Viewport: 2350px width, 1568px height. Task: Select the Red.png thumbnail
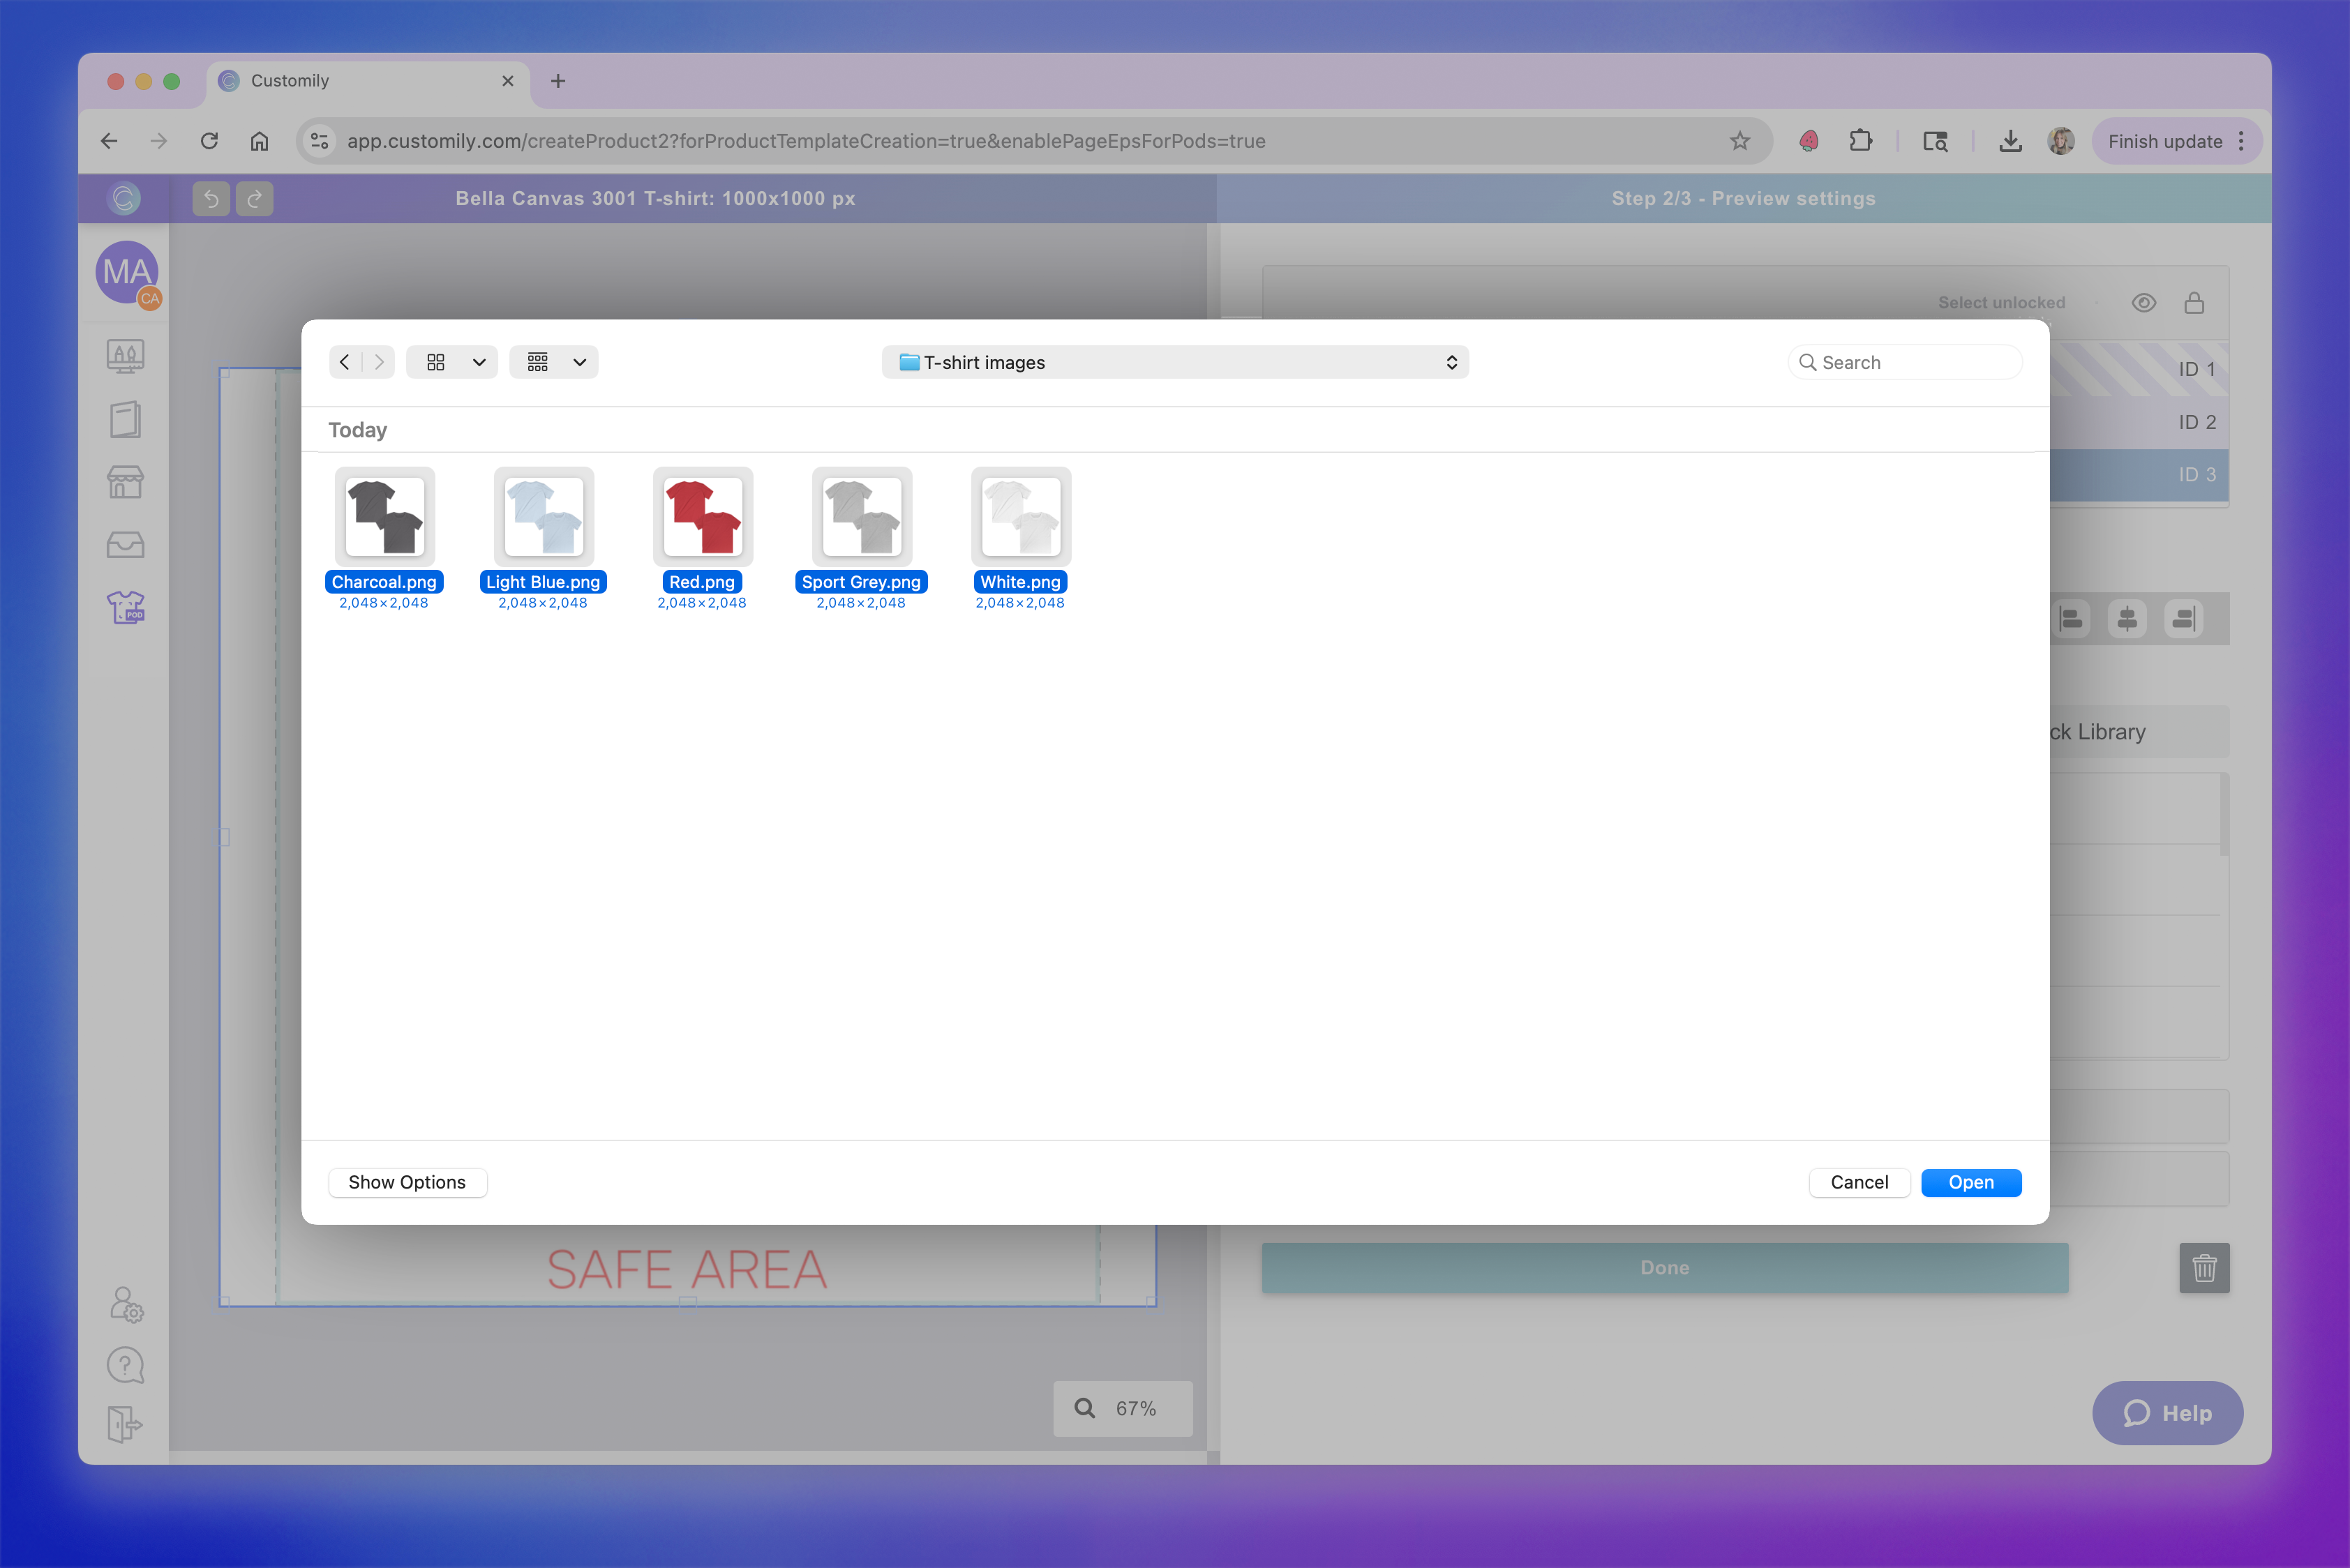(703, 517)
